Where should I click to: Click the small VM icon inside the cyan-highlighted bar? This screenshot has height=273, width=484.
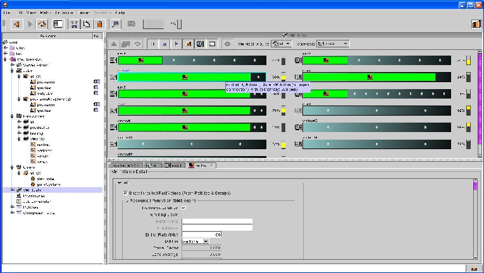click(x=185, y=77)
